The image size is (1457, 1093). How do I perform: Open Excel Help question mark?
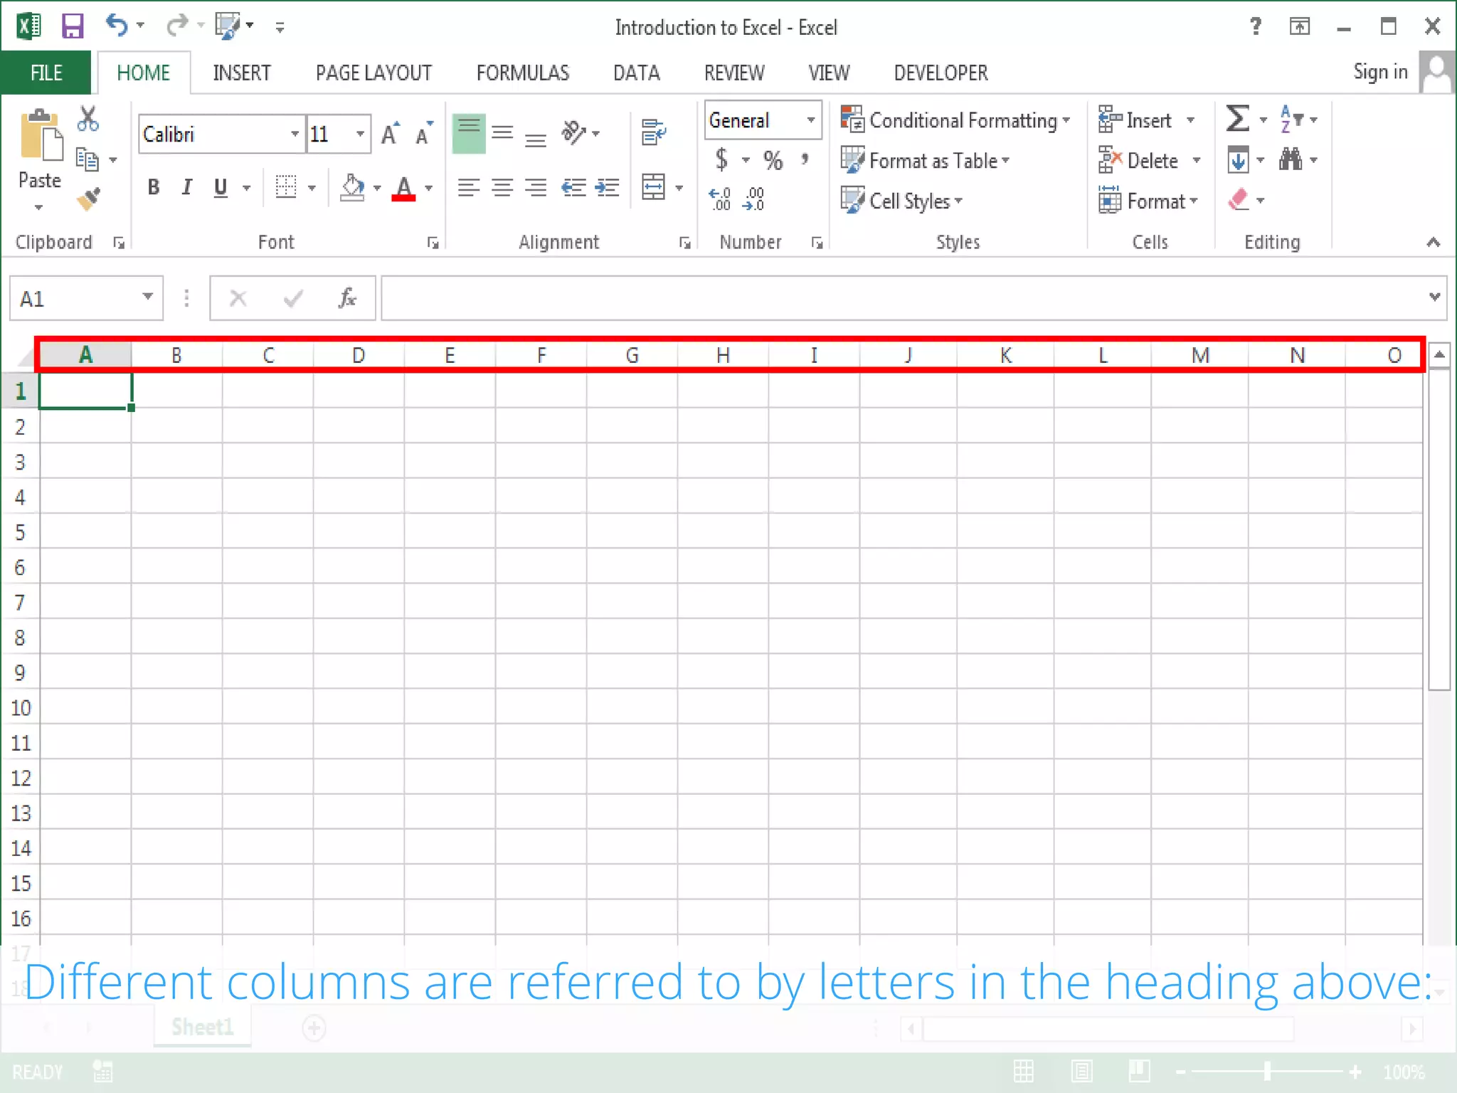click(1256, 26)
